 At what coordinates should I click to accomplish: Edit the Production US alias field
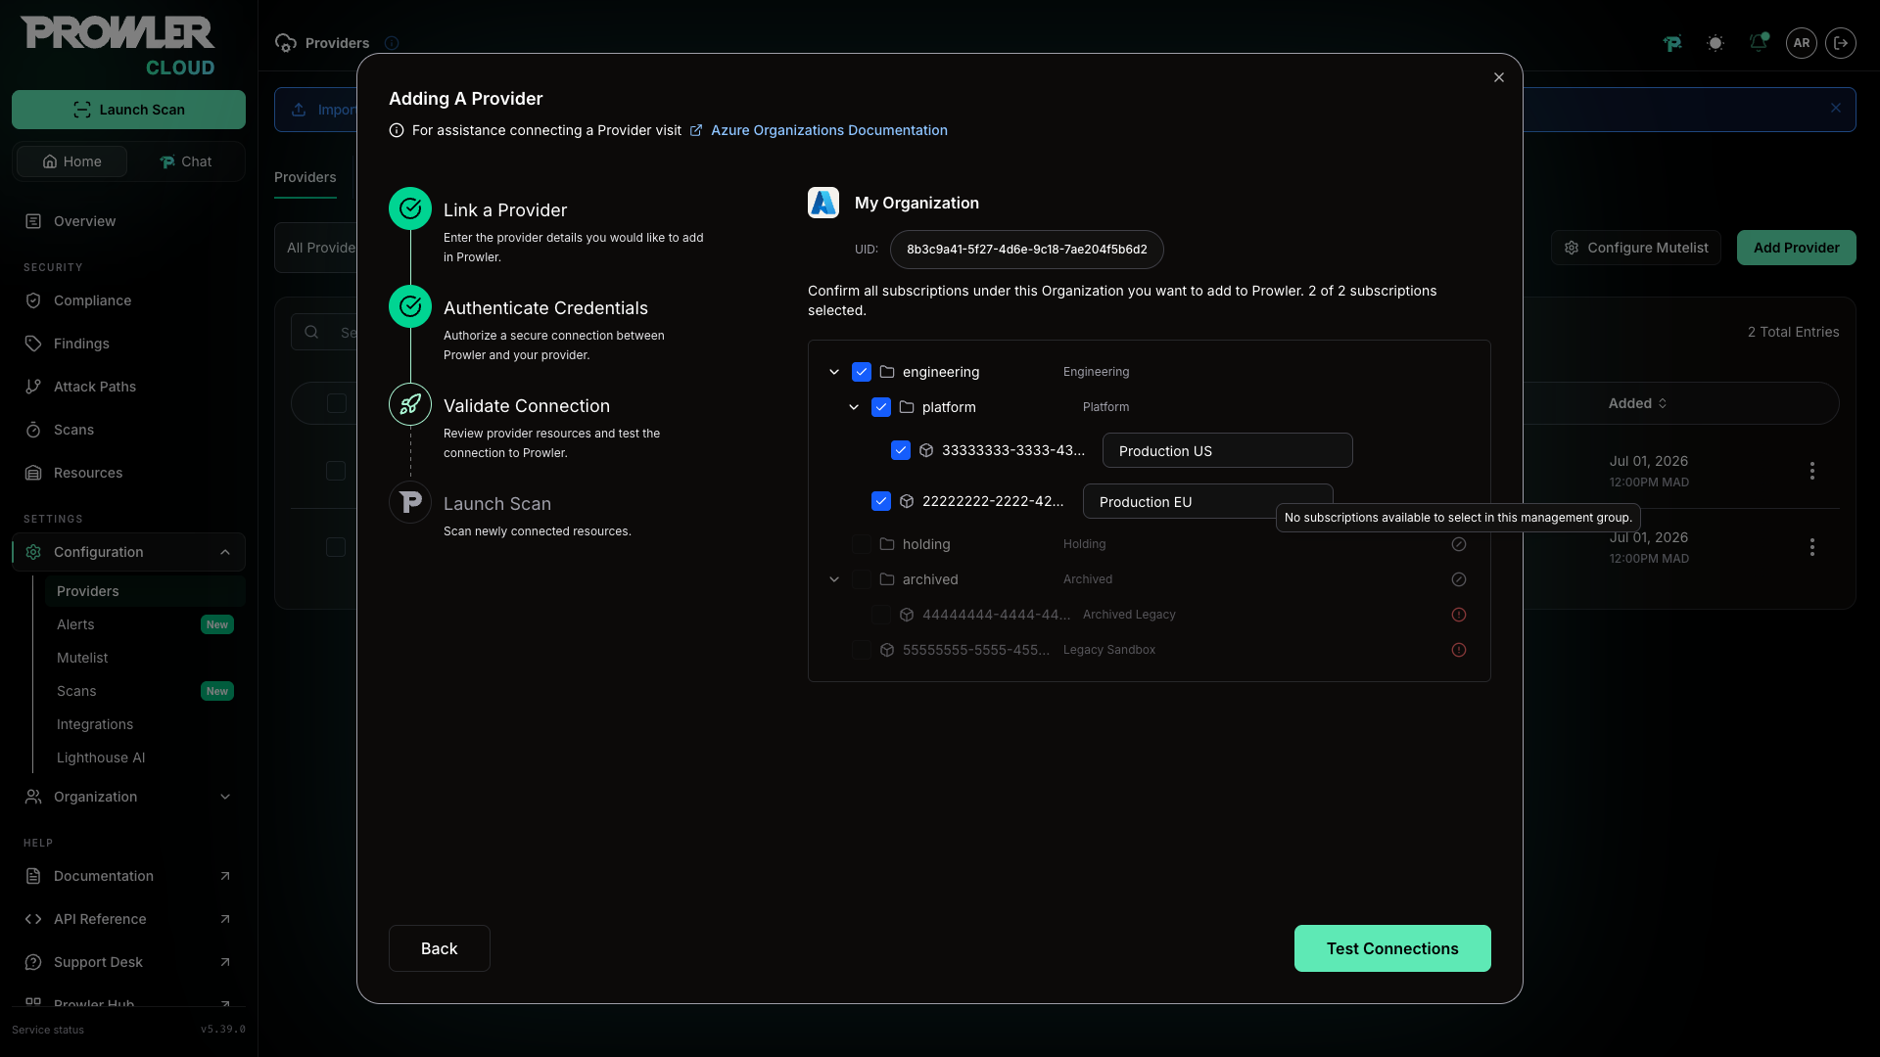tap(1227, 450)
